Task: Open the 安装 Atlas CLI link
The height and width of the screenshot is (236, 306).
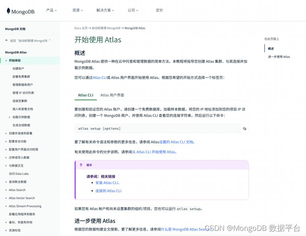Action: point(107,183)
